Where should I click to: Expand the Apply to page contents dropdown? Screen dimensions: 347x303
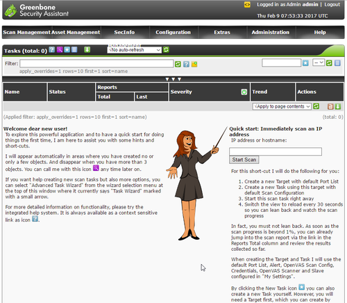[x=282, y=106]
